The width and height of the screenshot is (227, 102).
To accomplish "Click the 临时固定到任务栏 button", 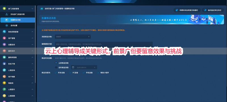I will coord(213,10).
